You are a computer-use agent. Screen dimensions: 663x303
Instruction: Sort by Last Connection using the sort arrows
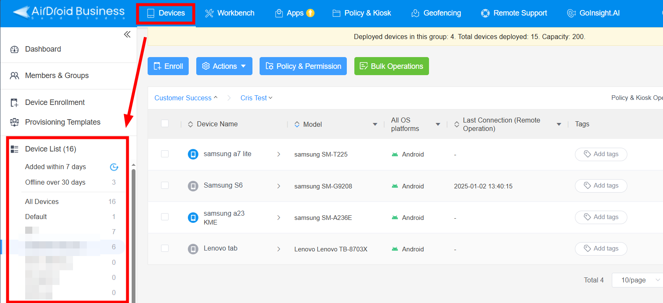[457, 124]
